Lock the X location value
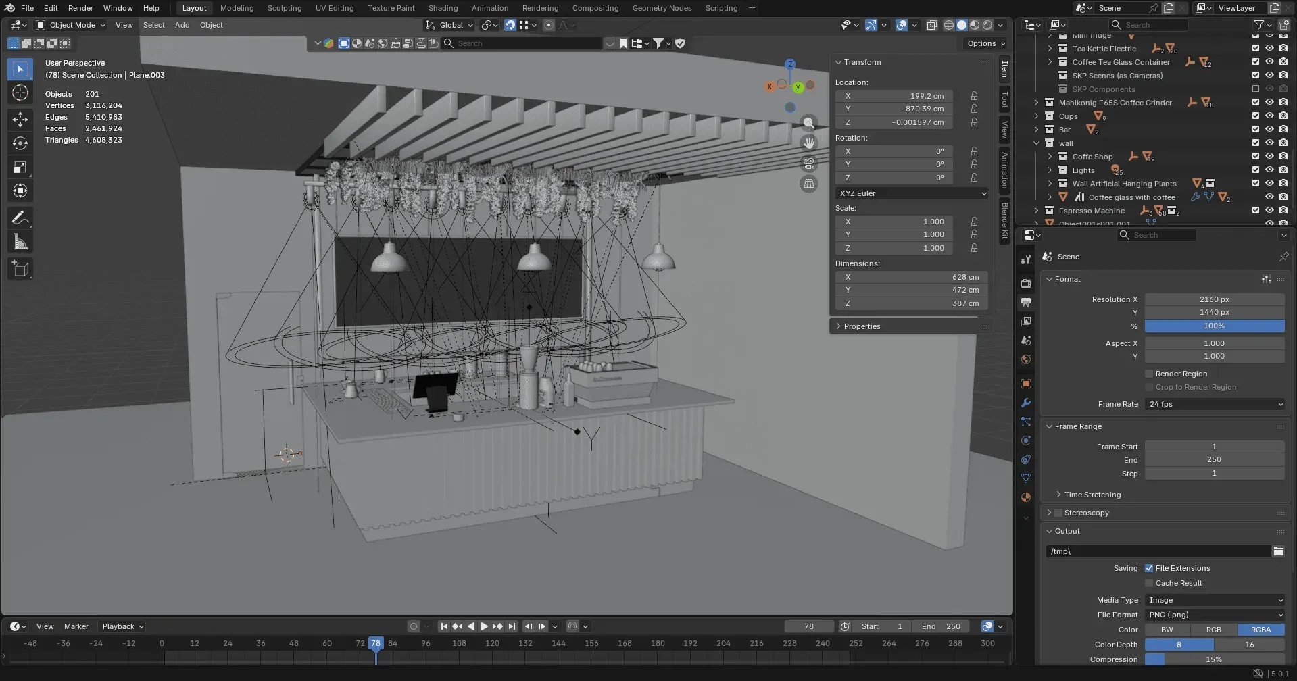Screen dimensions: 1297x681 (x=974, y=96)
